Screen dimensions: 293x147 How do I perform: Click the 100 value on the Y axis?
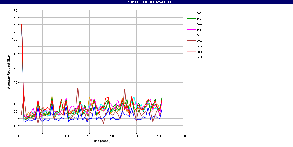click(15, 61)
